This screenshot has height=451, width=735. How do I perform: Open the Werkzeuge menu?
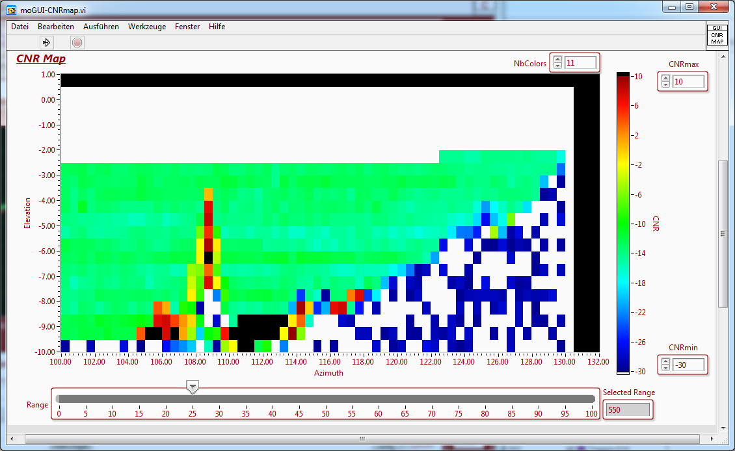tap(147, 27)
